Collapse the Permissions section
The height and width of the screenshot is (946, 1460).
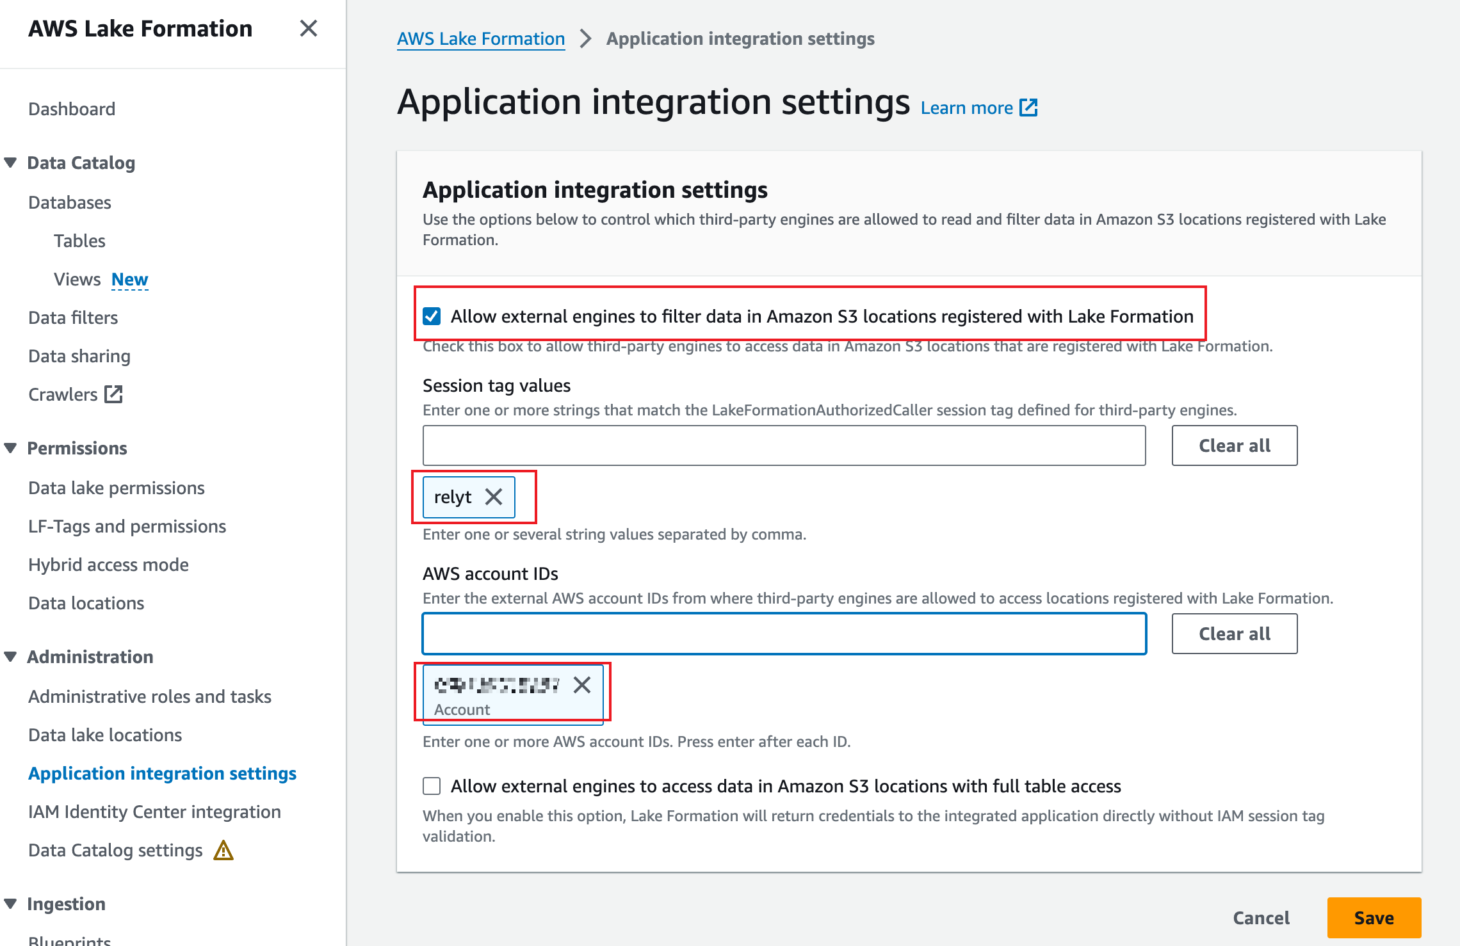(10, 448)
